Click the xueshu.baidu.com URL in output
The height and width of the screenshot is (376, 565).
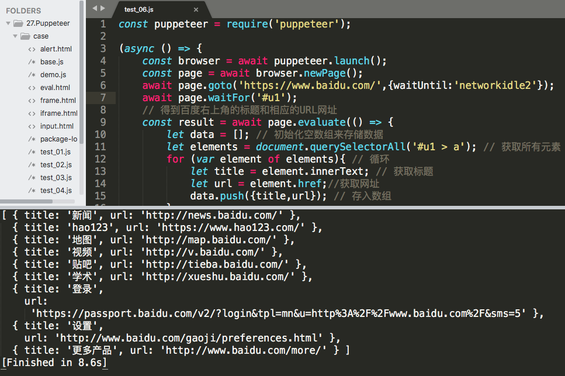pyautogui.click(x=217, y=277)
